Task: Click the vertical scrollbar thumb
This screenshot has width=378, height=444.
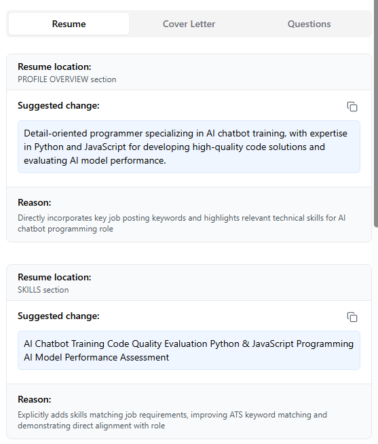Action: point(376,113)
